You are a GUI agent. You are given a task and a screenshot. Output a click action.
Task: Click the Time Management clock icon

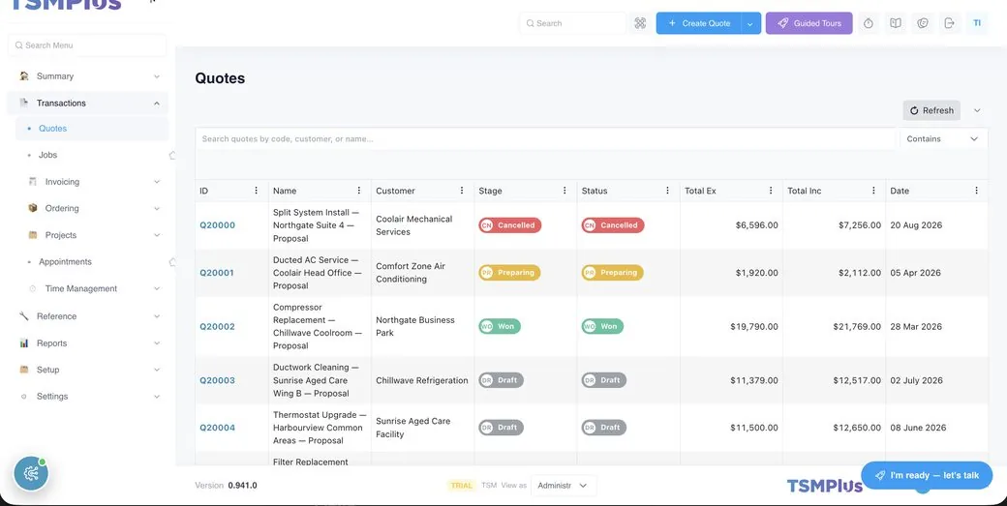pos(33,288)
